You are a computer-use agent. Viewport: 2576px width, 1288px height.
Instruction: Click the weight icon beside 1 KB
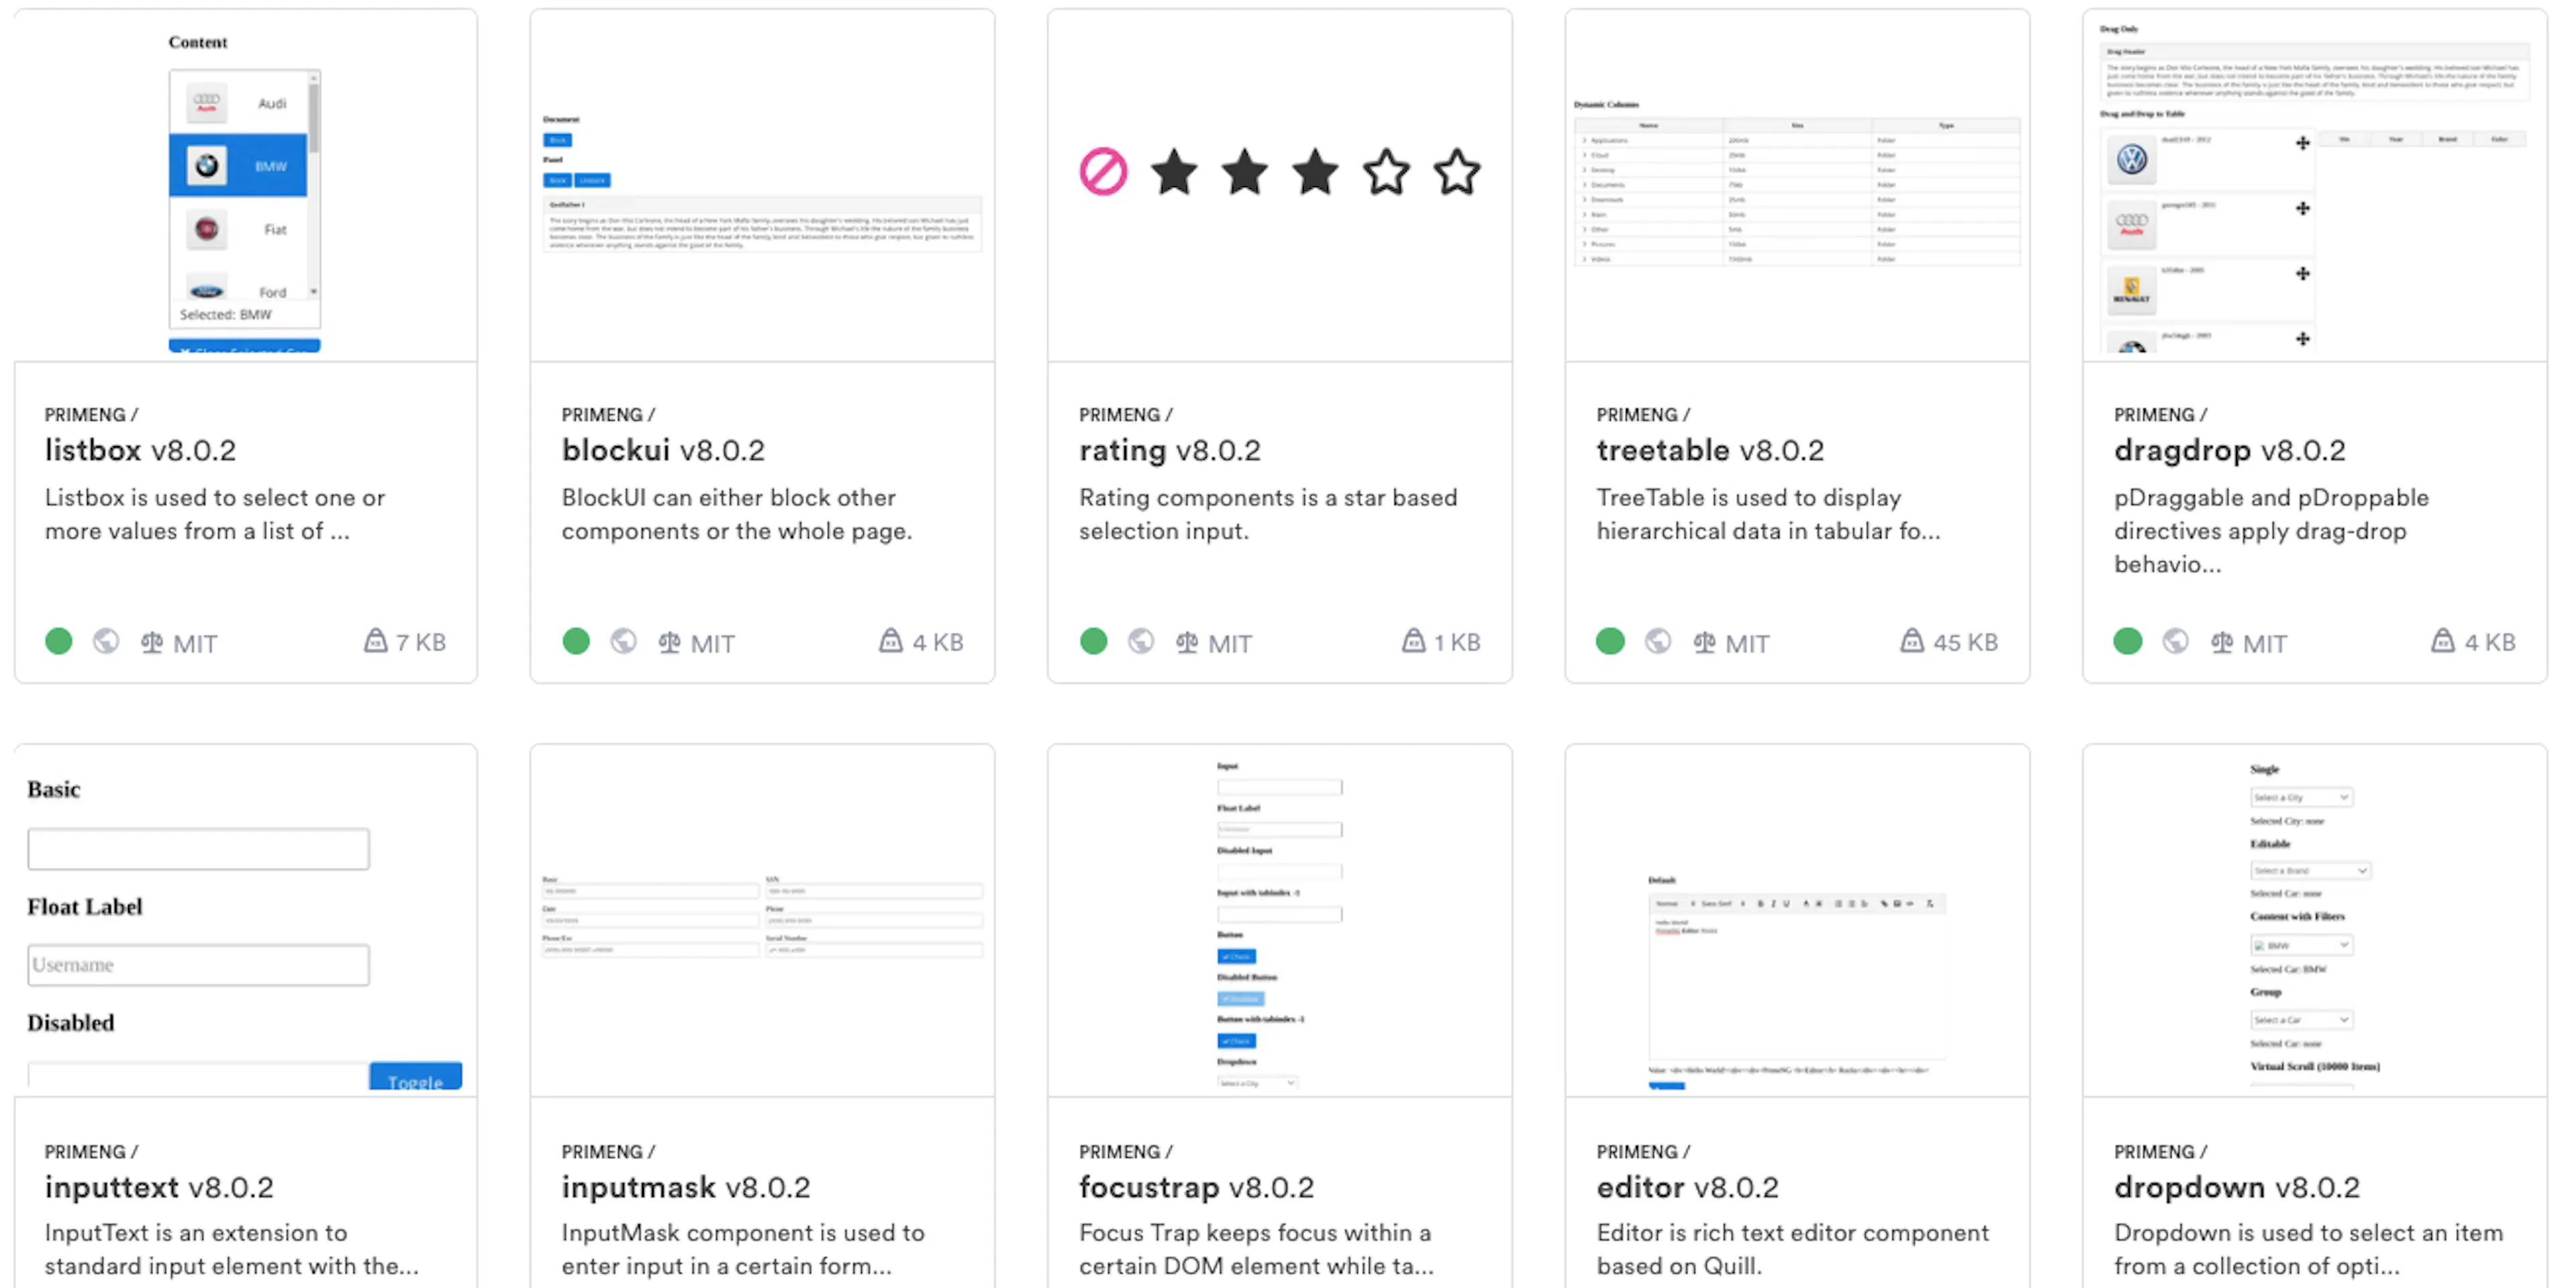(x=1414, y=641)
